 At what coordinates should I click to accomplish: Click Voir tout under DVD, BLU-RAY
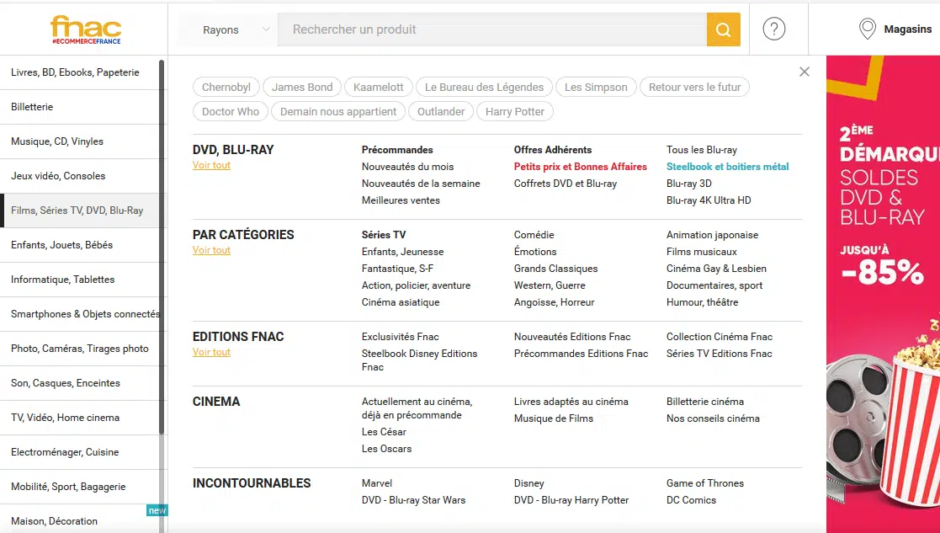(211, 166)
